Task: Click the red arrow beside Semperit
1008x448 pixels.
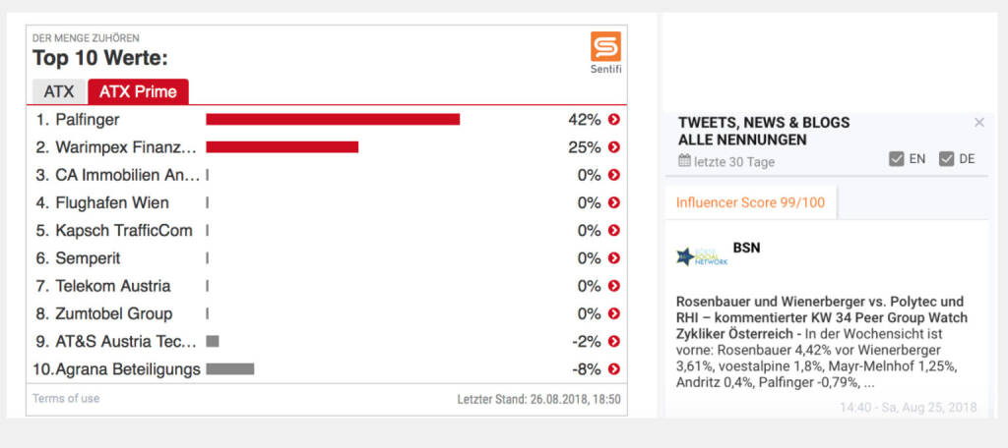Action: [x=614, y=258]
